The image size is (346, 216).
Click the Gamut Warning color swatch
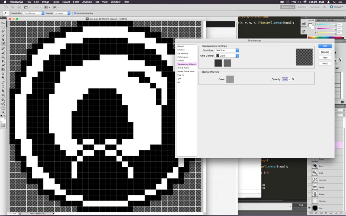[x=230, y=79]
